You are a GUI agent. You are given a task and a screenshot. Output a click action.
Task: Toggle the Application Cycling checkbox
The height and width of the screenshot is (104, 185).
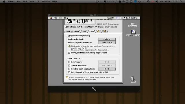tap(69, 36)
